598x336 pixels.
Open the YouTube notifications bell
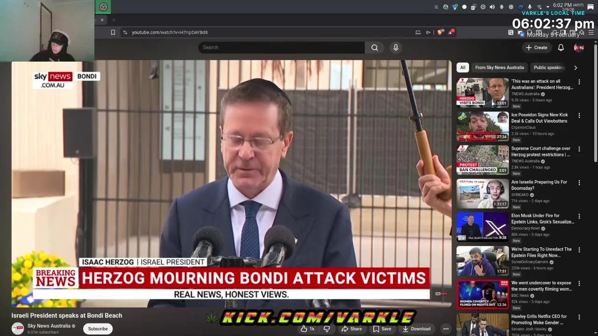[561, 48]
